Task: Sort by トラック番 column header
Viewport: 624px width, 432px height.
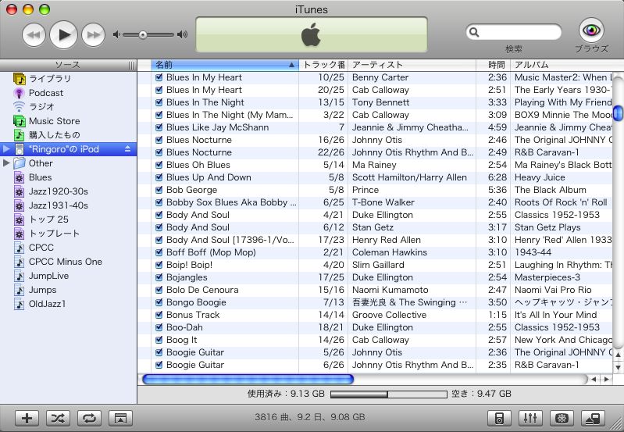Action: 323,65
